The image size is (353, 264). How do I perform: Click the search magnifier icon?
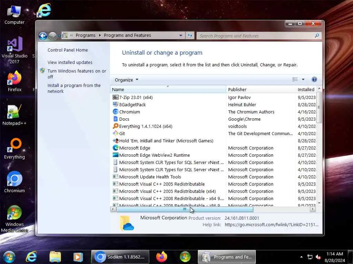[317, 35]
